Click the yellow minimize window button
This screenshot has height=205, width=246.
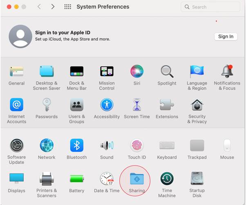point(16,7)
